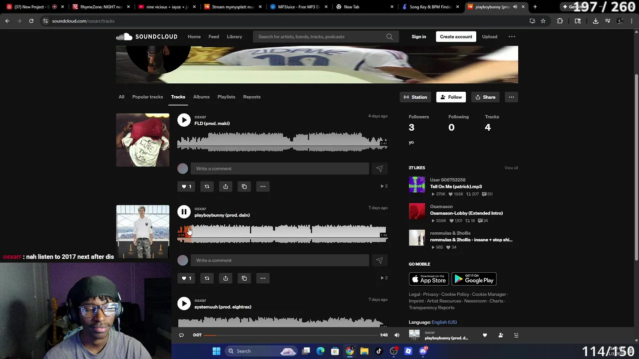Copy link icon under FLD track
Image resolution: width=639 pixels, height=359 pixels.
click(x=244, y=186)
